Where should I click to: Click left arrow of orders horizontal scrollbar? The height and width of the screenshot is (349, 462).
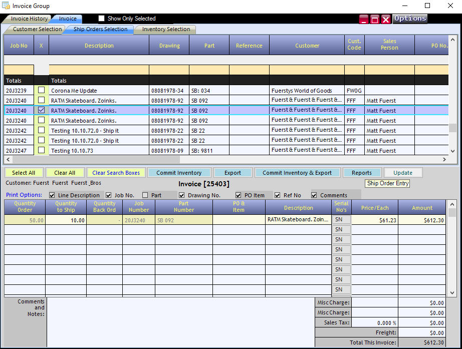click(x=8, y=160)
